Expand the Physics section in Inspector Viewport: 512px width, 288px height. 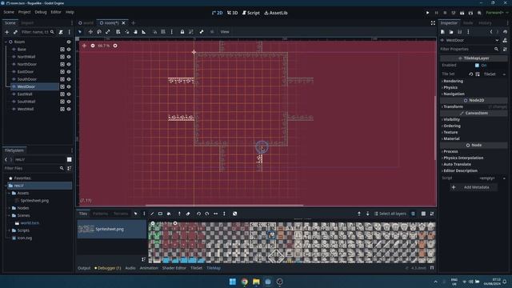pyautogui.click(x=450, y=87)
